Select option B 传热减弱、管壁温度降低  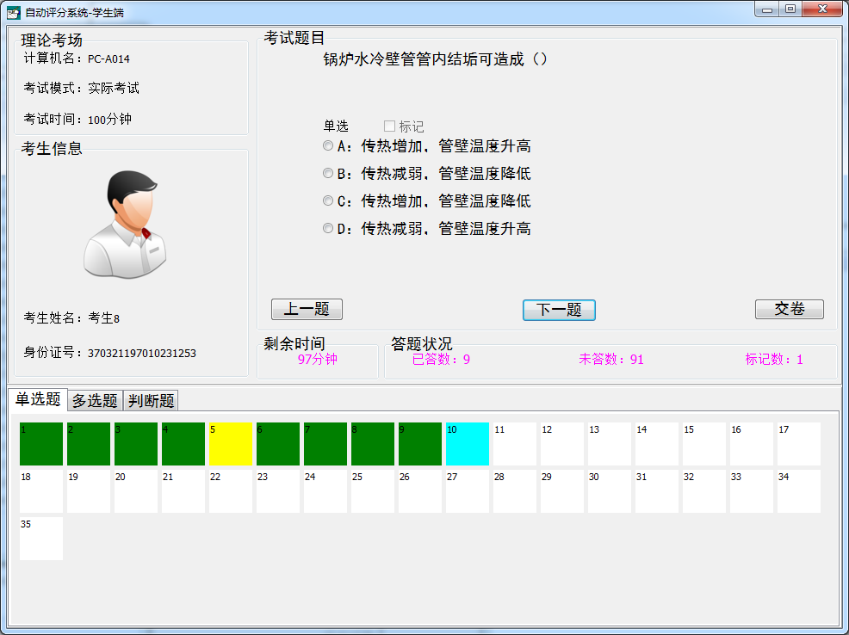pos(328,174)
